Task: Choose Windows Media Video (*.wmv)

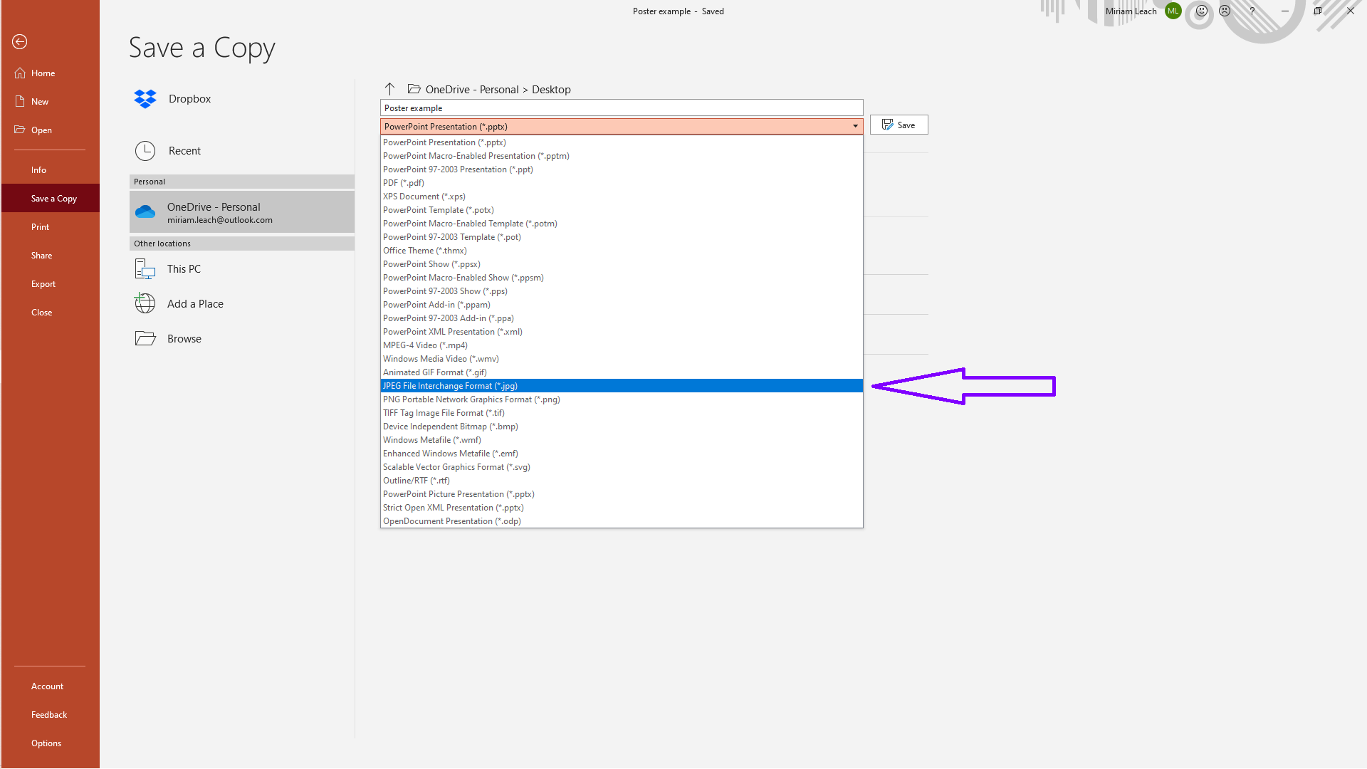Action: (x=622, y=359)
